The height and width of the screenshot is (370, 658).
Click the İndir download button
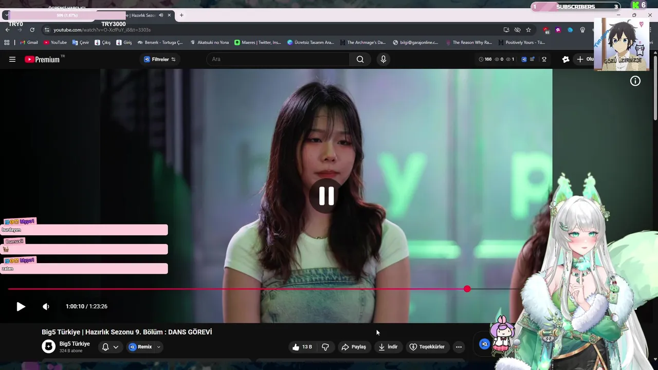(x=388, y=347)
